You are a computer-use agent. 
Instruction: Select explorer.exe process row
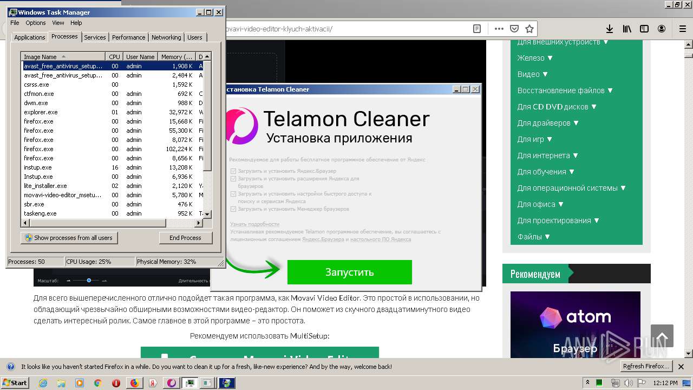pyautogui.click(x=113, y=112)
